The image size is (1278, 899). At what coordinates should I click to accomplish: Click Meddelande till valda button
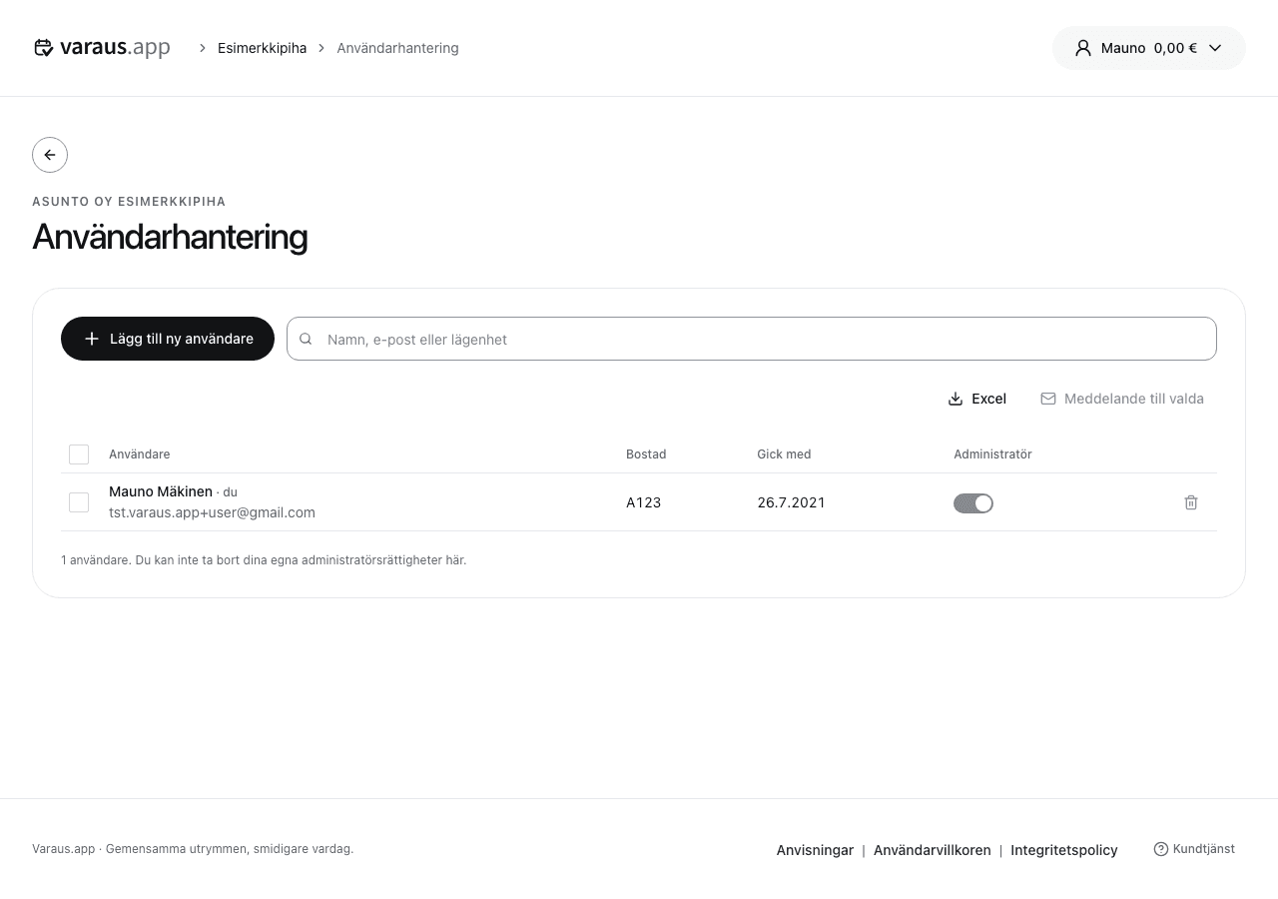tap(1122, 399)
